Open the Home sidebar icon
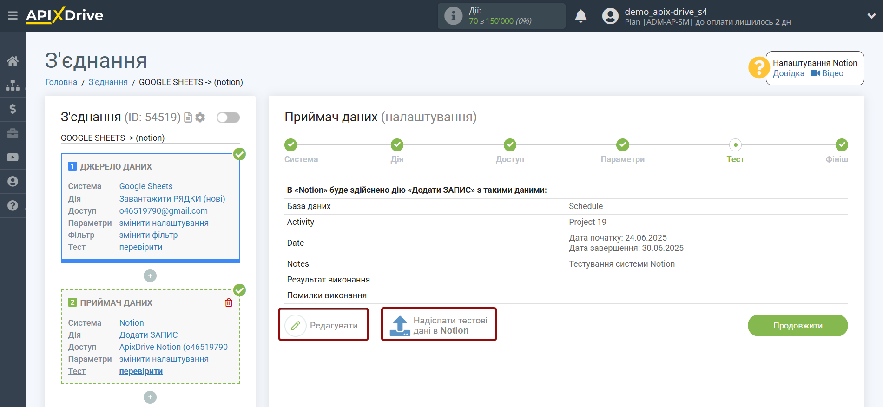This screenshot has height=407, width=883. [x=13, y=61]
